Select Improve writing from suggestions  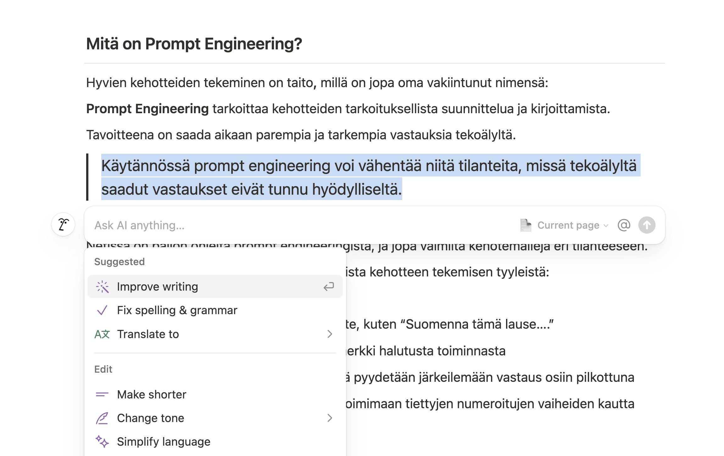pos(157,287)
